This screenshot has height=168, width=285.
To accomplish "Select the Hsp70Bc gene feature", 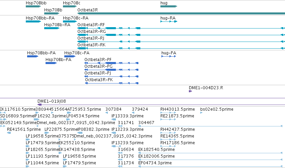I will click(x=70, y=6).
